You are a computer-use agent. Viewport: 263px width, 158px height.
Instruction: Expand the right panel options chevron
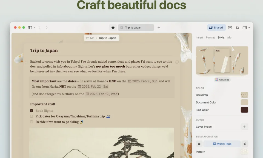(249, 27)
